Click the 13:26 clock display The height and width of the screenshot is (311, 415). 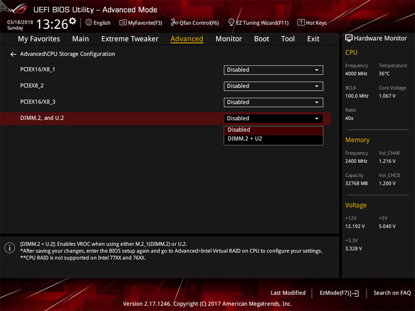52,24
